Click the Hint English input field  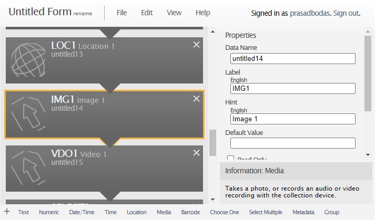coord(293,119)
